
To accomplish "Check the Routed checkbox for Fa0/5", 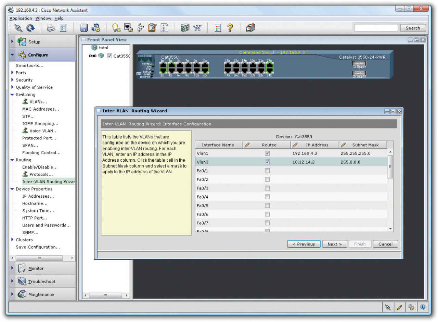I will [267, 206].
